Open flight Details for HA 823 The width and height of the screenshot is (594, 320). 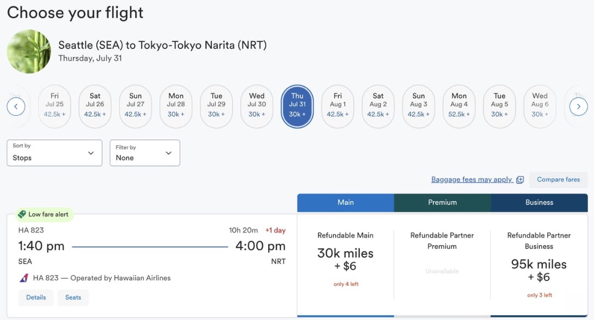(36, 297)
